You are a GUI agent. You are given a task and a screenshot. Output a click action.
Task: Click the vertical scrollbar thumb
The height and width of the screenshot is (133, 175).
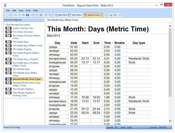click(x=170, y=62)
